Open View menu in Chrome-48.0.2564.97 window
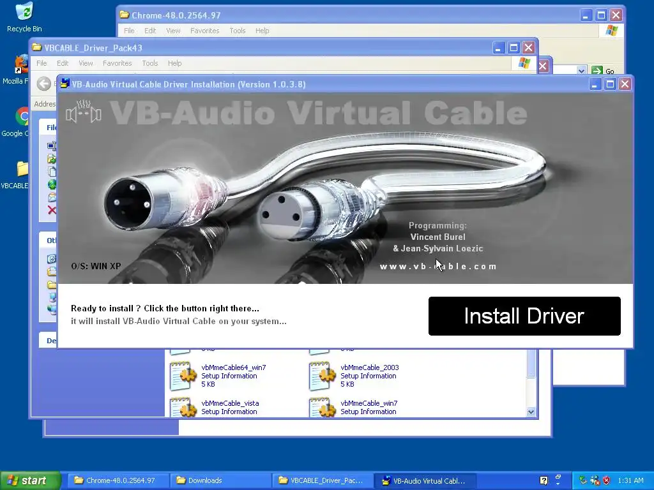This screenshot has width=654, height=490. tap(173, 31)
